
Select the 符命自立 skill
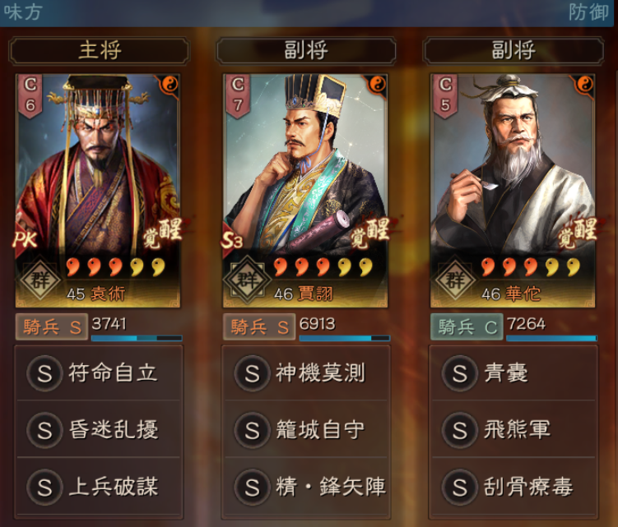[x=99, y=372]
